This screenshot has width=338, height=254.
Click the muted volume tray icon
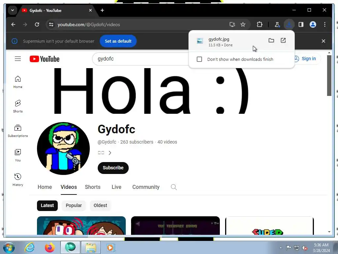click(x=305, y=248)
